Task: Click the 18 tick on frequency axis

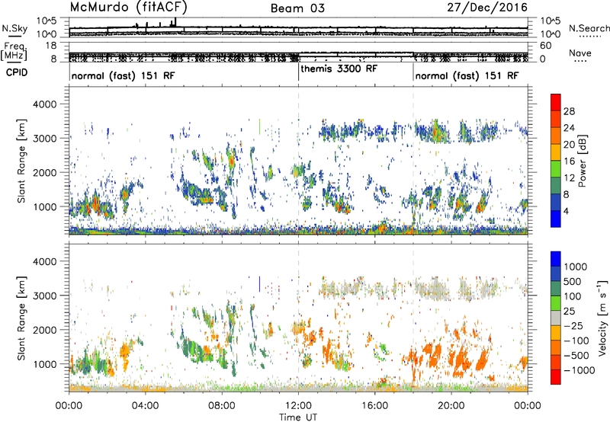Action: pyautogui.click(x=51, y=46)
